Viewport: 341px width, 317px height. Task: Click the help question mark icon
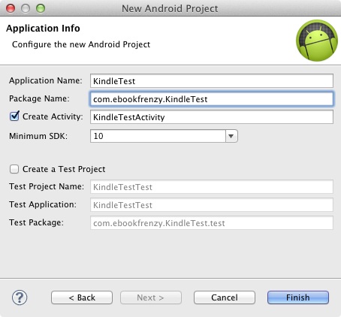[20, 297]
